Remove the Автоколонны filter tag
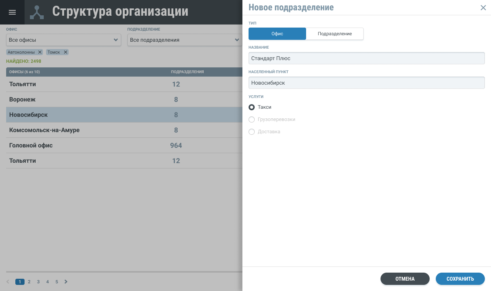This screenshot has height=291, width=491. 40,52
